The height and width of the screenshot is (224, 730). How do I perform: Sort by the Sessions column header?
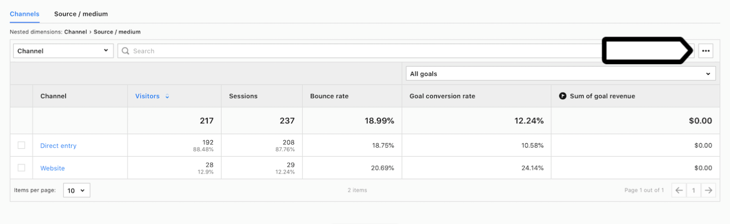click(243, 96)
